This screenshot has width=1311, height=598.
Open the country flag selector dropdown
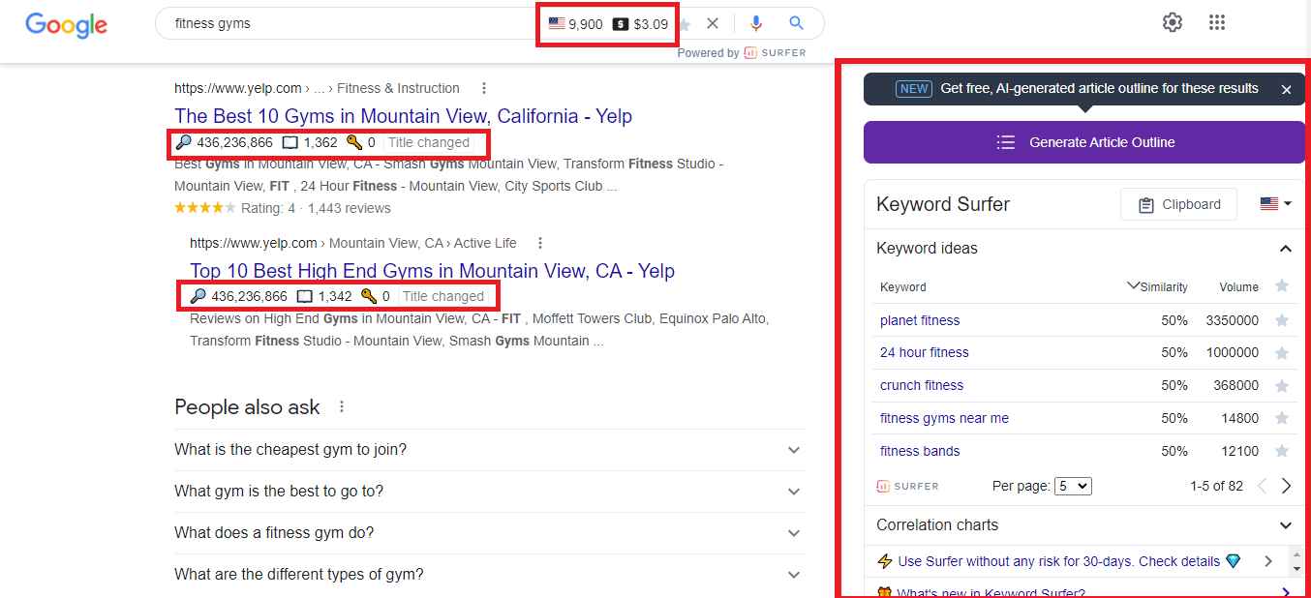pos(1275,204)
